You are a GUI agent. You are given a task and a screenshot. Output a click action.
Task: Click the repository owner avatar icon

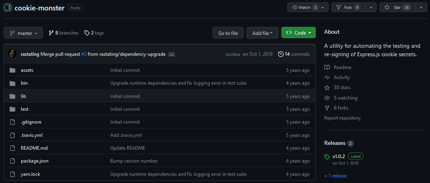(x=8, y=7)
